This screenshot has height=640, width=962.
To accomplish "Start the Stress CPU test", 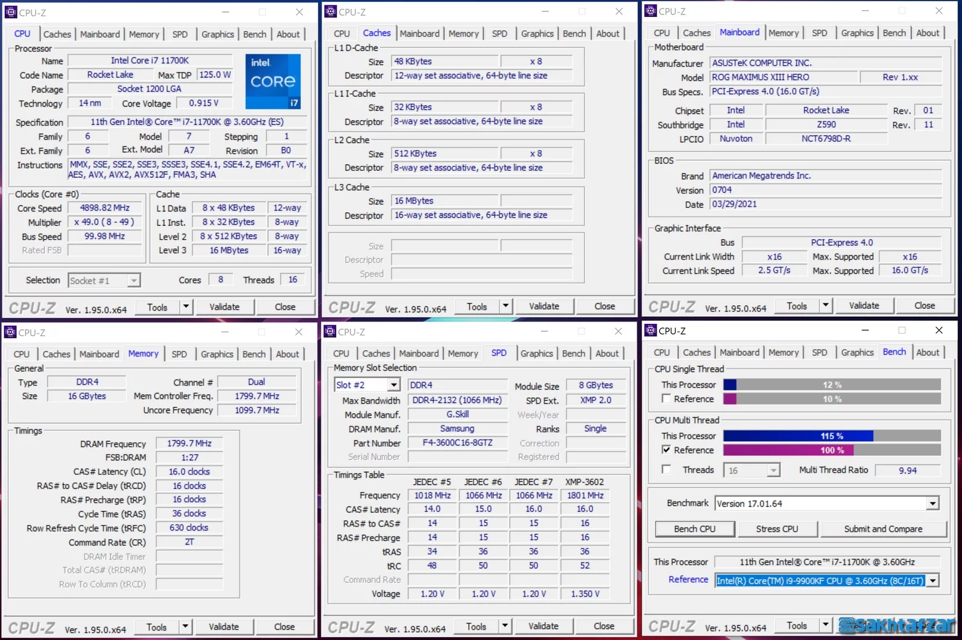I will point(777,529).
